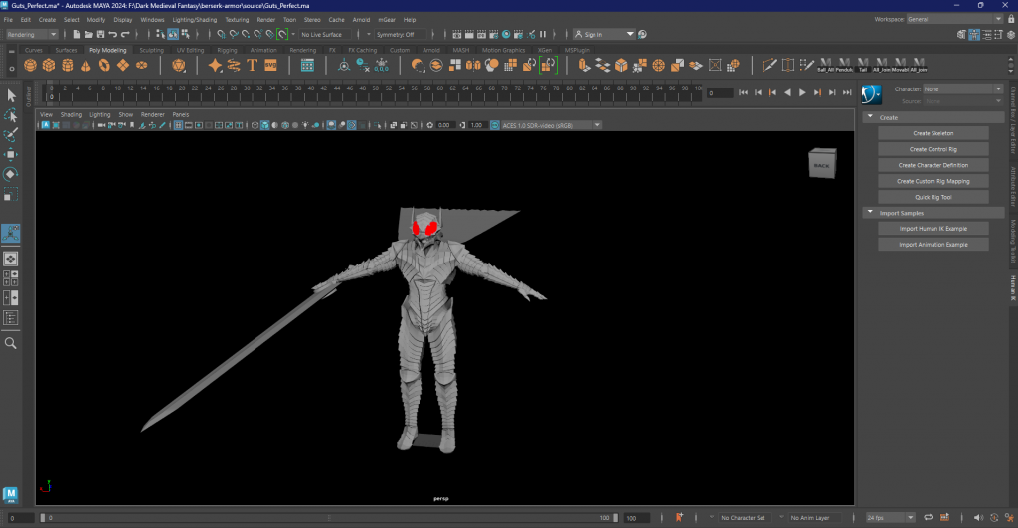Create a polygon sphere from the shelf

[x=30, y=65]
